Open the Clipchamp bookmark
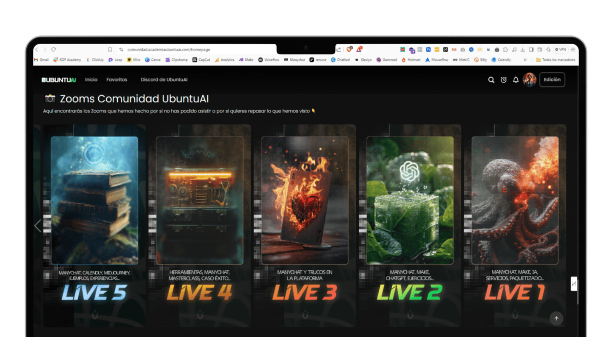 (176, 60)
